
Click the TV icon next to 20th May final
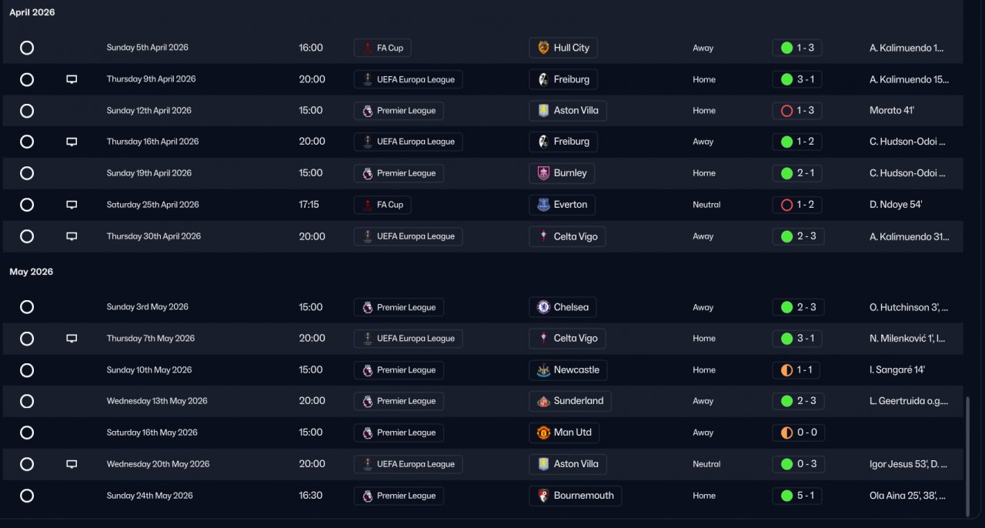[72, 464]
